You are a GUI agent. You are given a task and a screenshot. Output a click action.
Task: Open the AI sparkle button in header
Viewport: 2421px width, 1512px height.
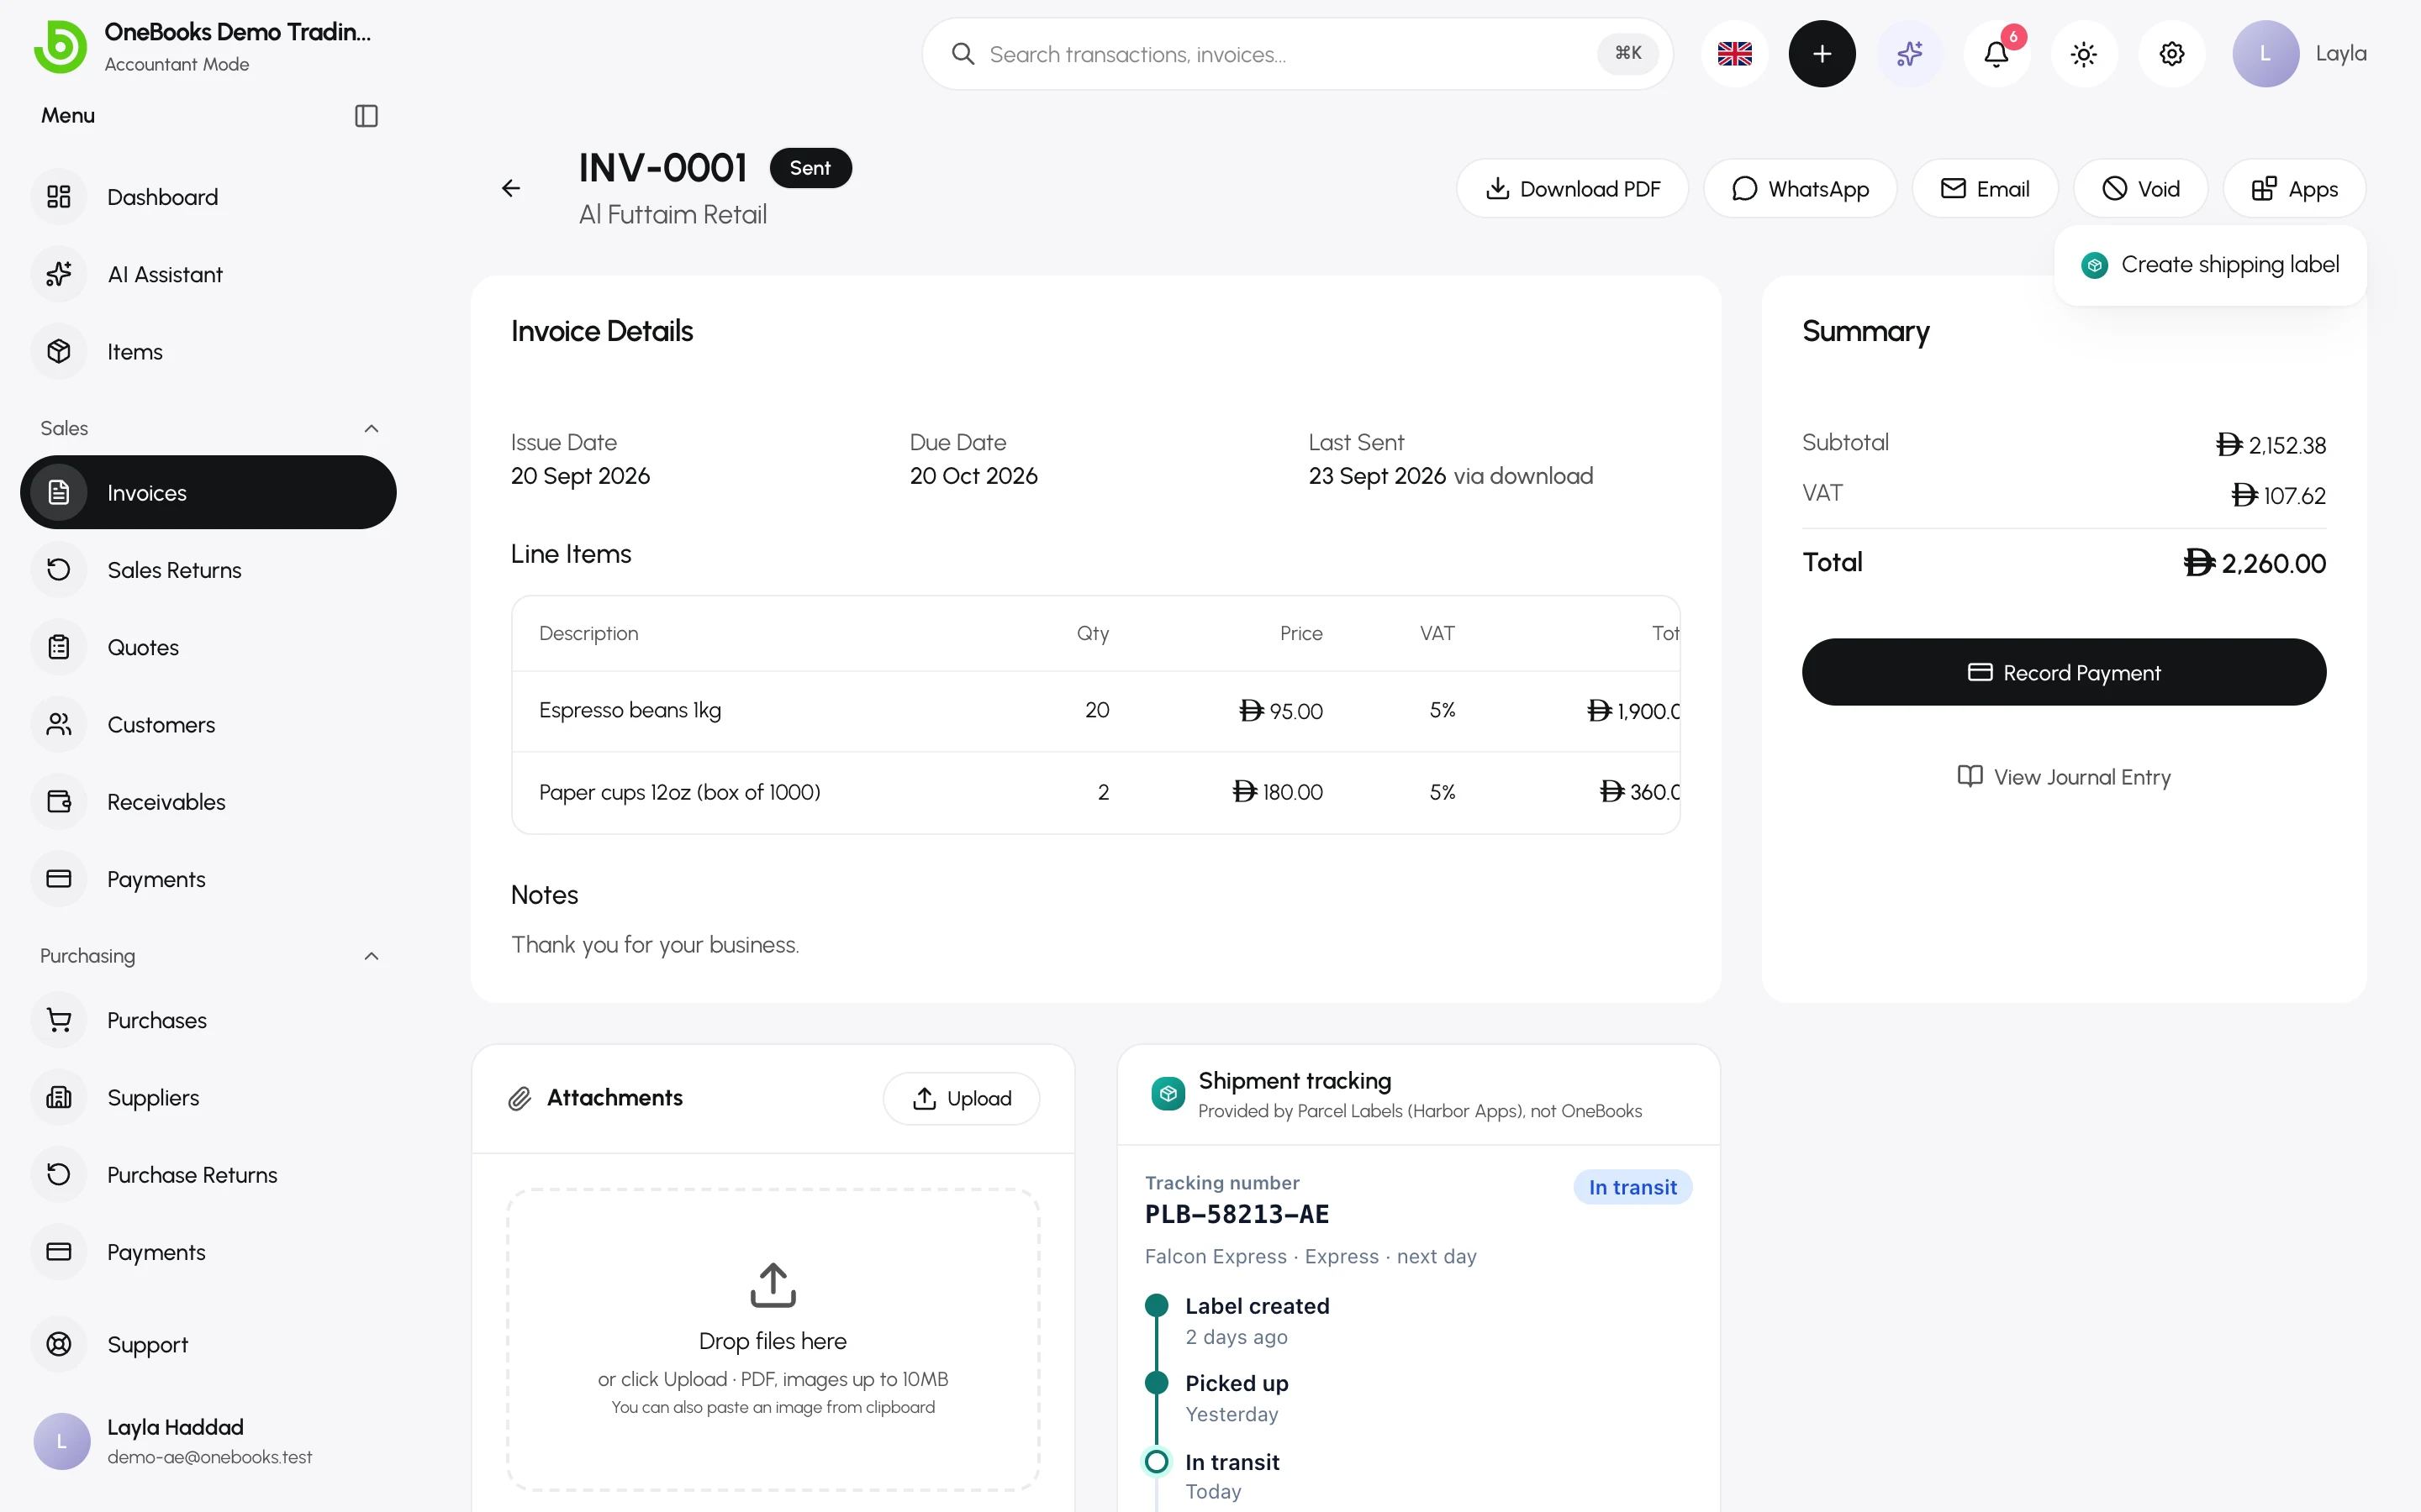click(x=1910, y=54)
